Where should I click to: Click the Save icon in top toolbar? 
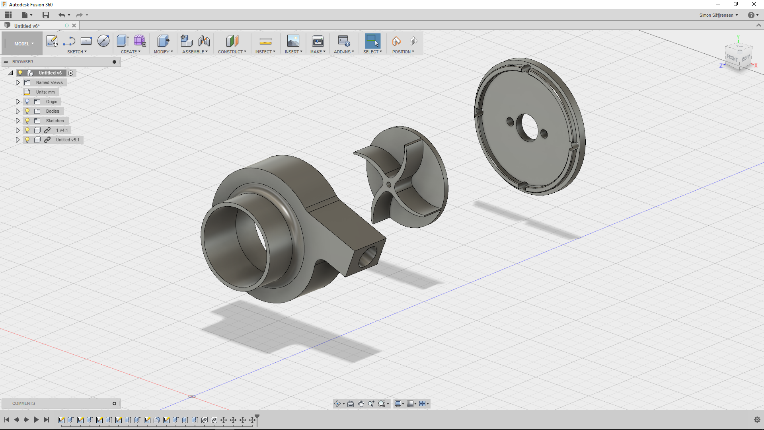[x=46, y=15]
